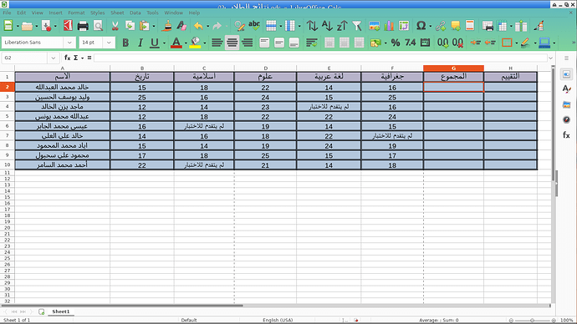Open the Format menu
Screen dimensions: 577x324
(x=76, y=13)
